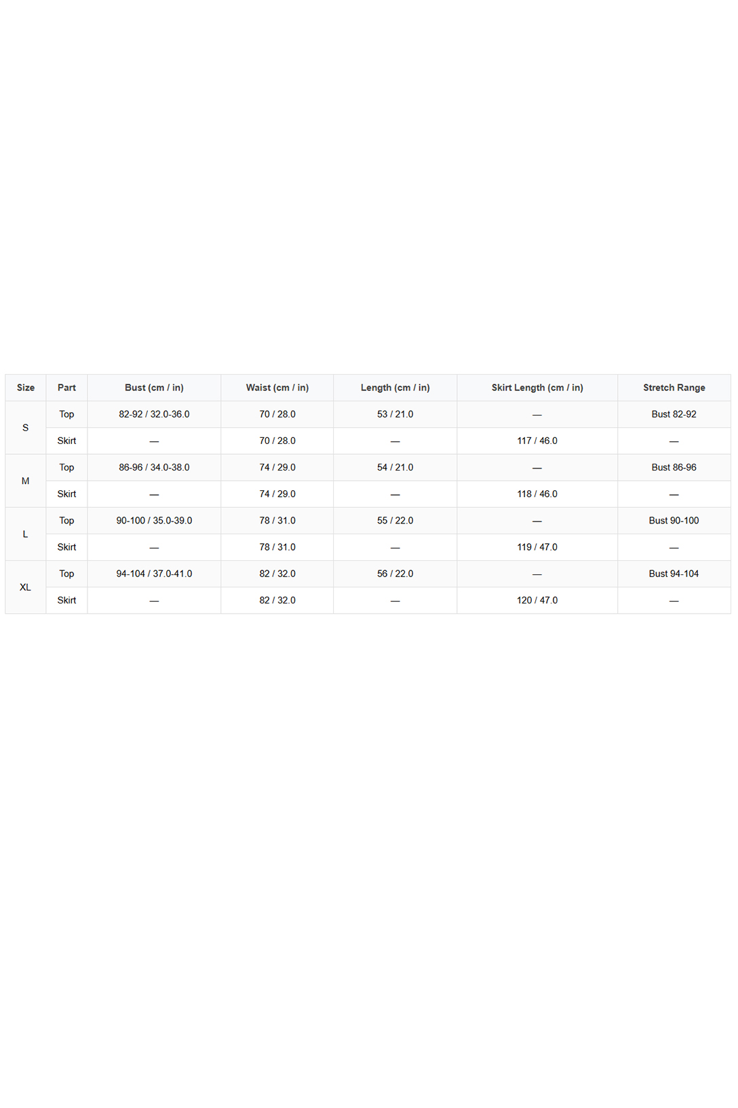Click the Length (cm / in) header
Screen dimensions: 738x1108
[395, 388]
